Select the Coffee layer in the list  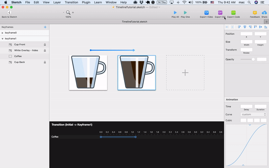18,56
